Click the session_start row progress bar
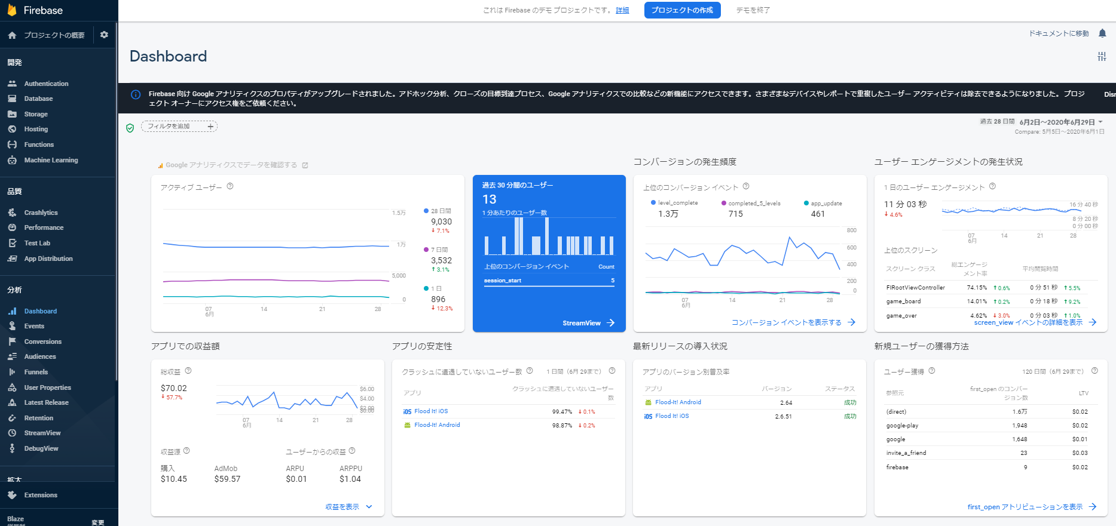Screen dimensions: 1116x526 click(549, 286)
